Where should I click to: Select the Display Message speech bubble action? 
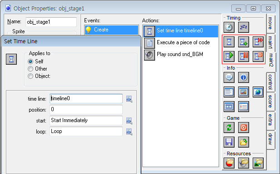pyautogui.click(x=229, y=77)
